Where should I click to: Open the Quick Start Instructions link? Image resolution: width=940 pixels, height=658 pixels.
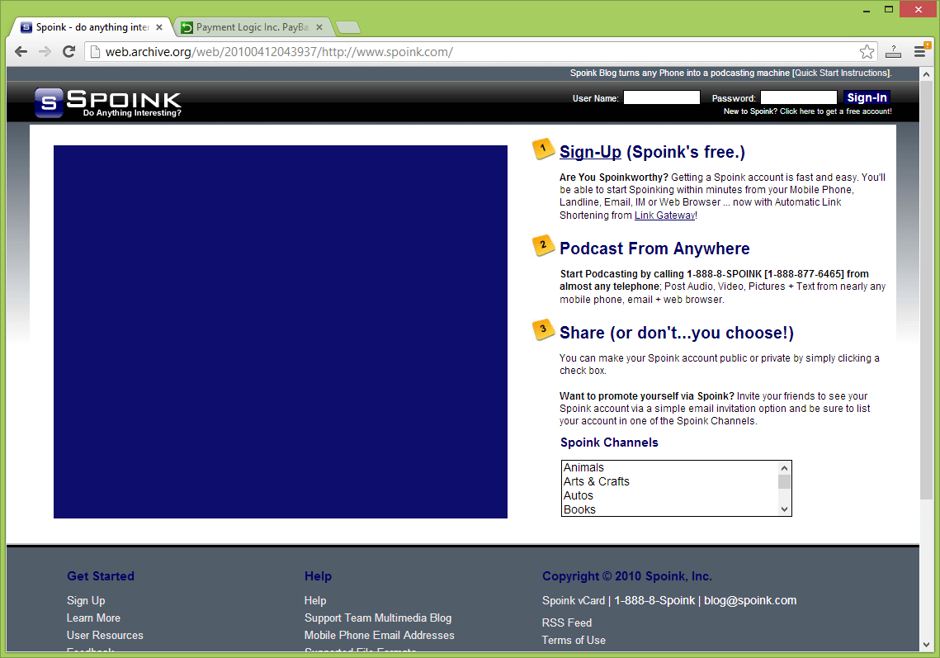[x=842, y=73]
